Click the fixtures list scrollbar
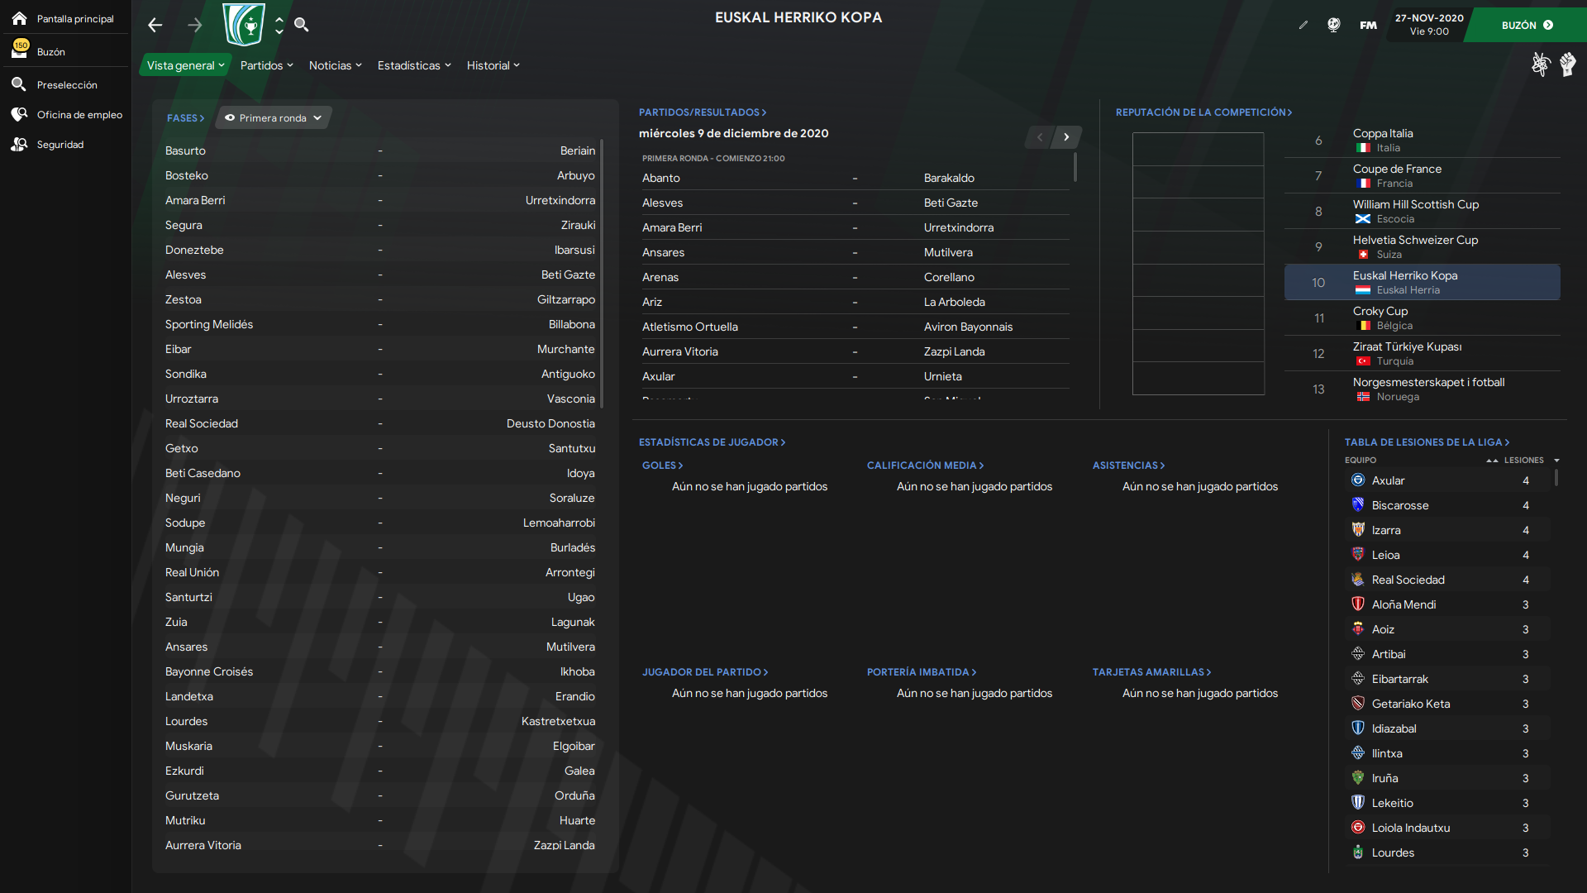This screenshot has width=1587, height=893. click(1075, 166)
